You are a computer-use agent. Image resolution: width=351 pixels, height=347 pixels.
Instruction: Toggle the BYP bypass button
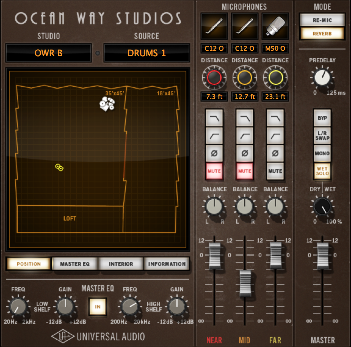click(322, 118)
